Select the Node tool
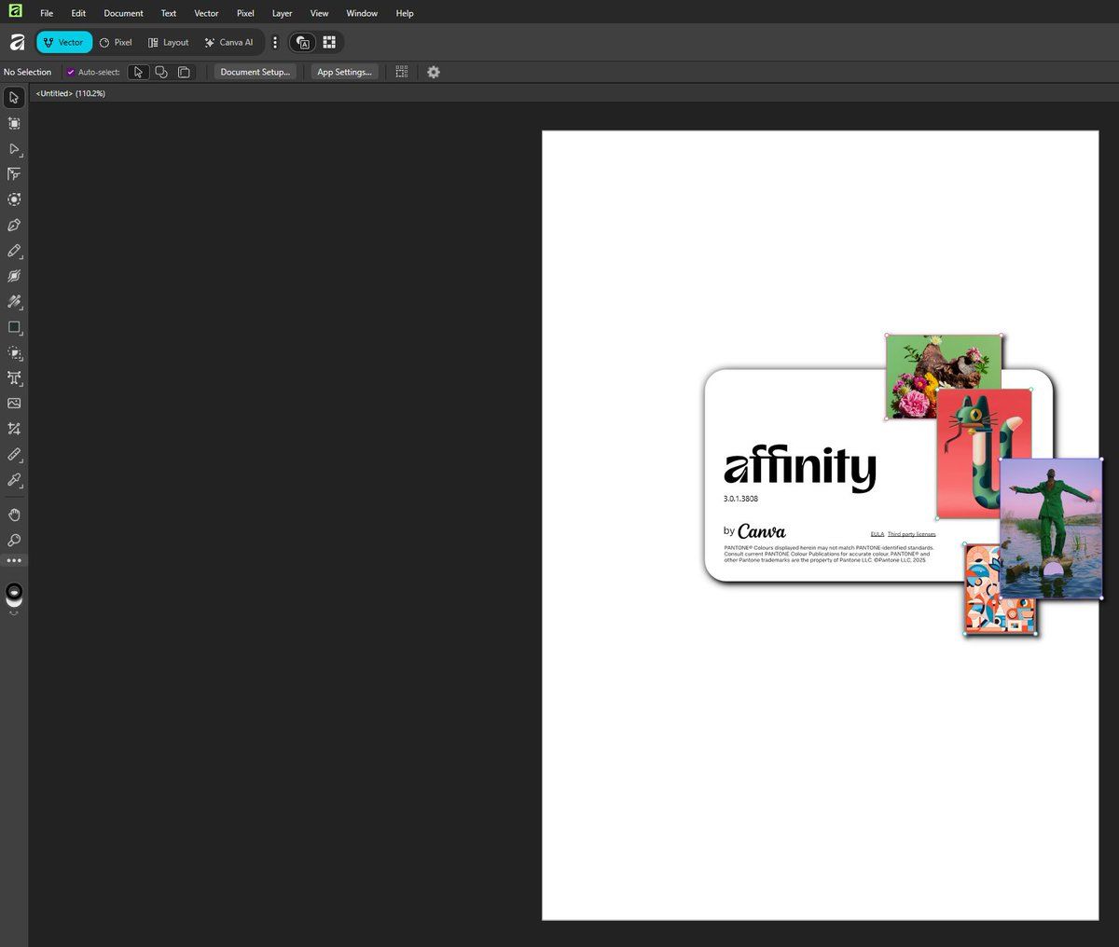 pyautogui.click(x=14, y=149)
